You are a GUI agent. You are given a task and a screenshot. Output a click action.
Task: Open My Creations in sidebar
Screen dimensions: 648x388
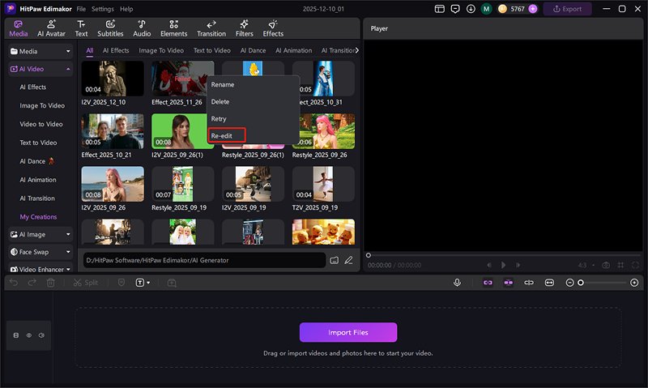[x=38, y=217]
